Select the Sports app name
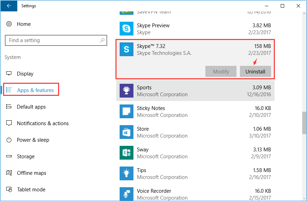Viewport: 307px width, 201px height. pyautogui.click(x=144, y=88)
